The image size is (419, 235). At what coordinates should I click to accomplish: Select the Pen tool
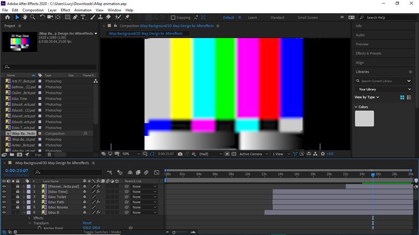[x=75, y=17]
